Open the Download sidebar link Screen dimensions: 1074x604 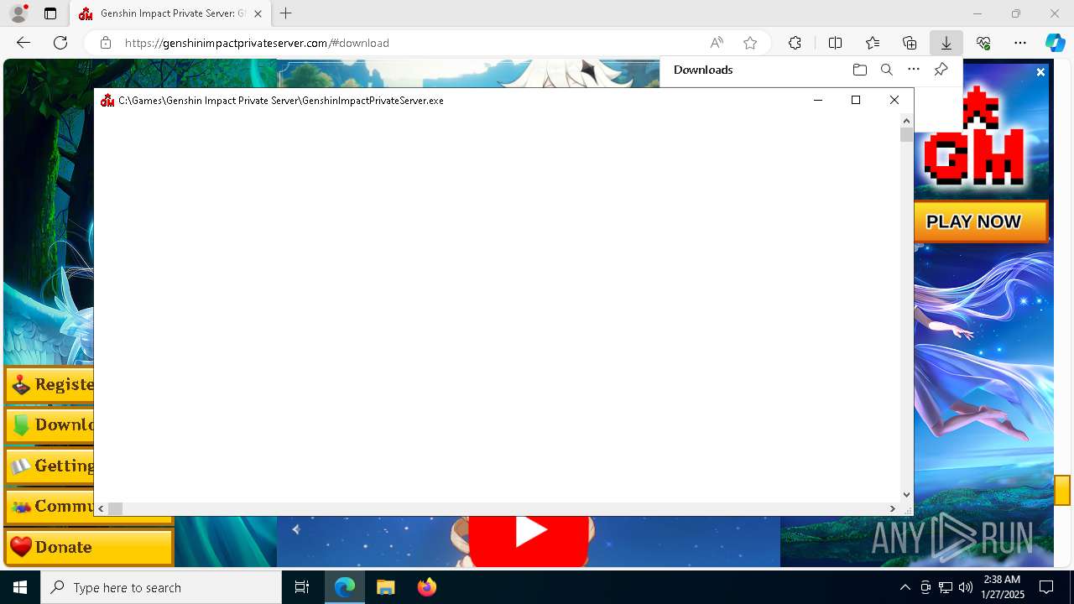coord(50,425)
